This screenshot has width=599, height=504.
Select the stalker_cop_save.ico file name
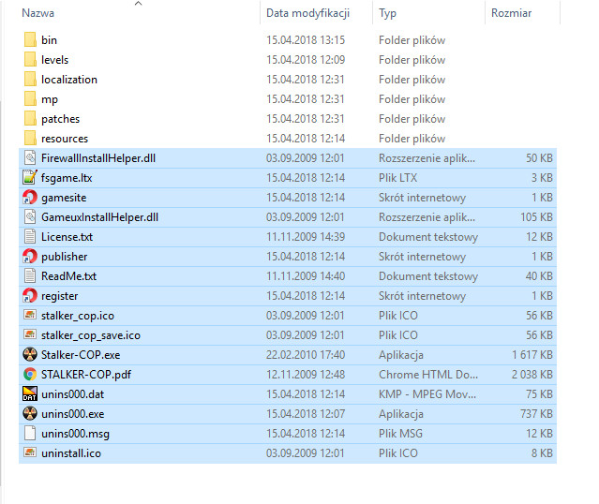(x=91, y=335)
